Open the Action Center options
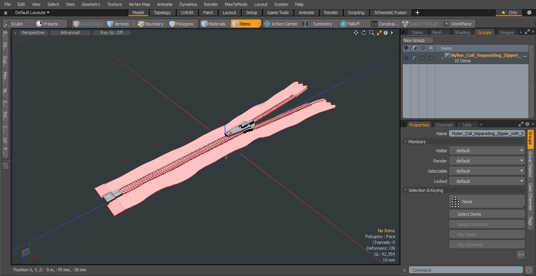 coord(281,24)
